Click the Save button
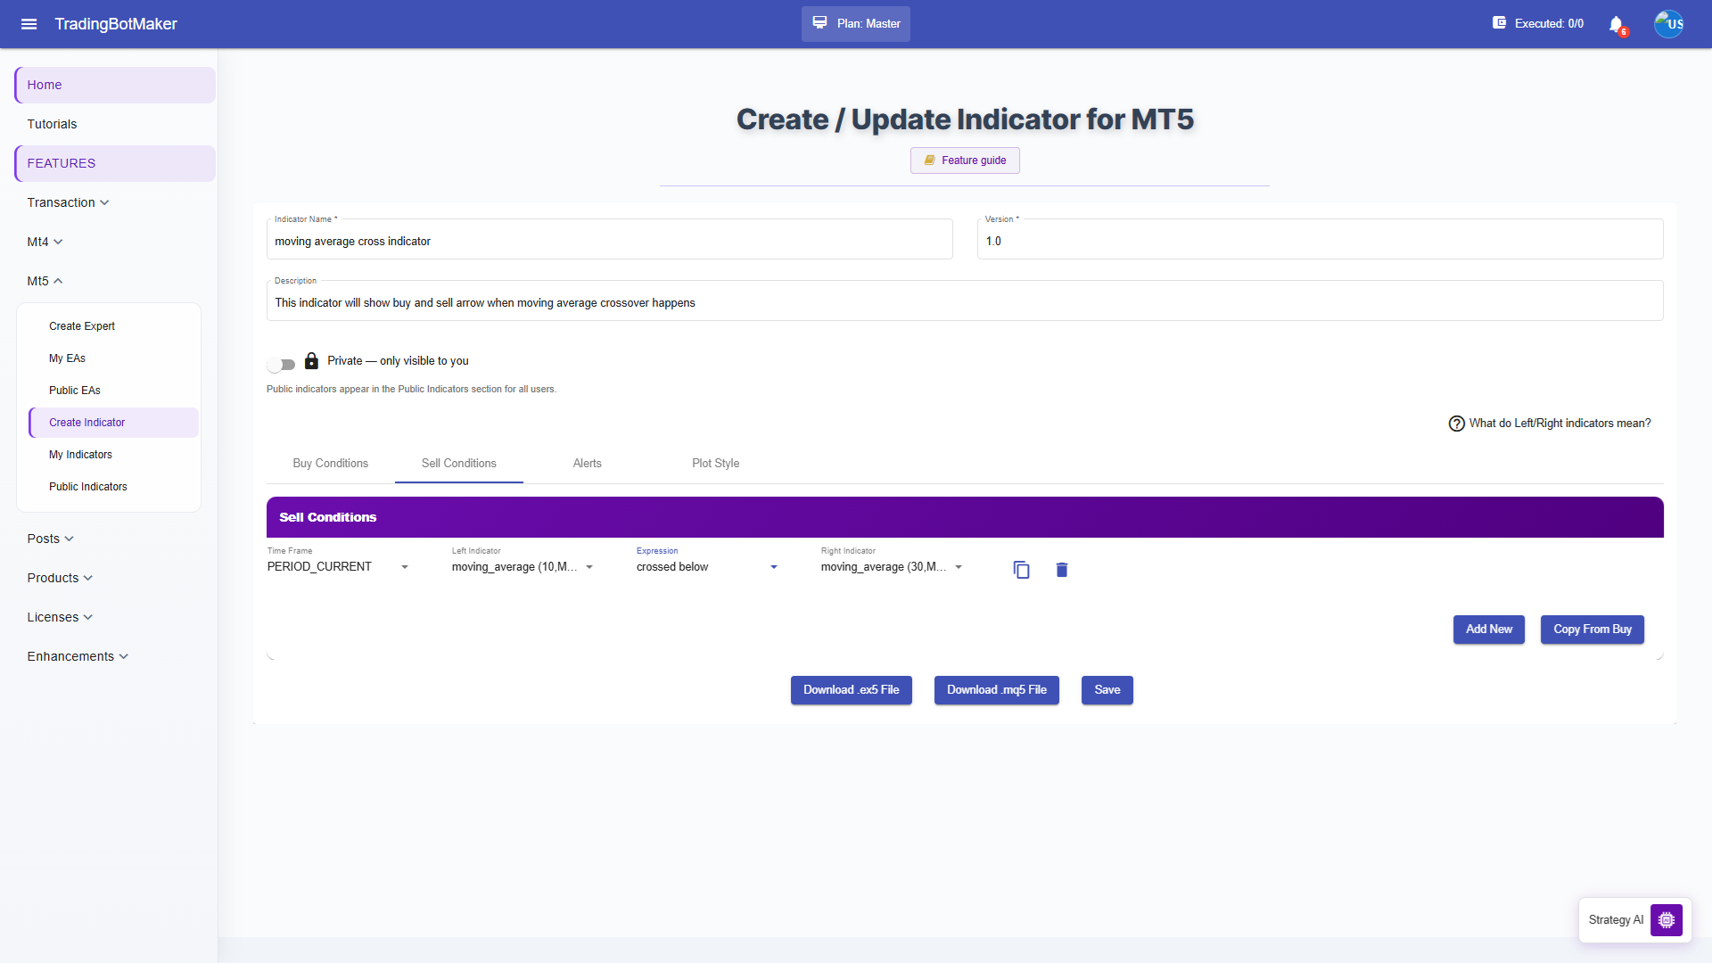 pyautogui.click(x=1107, y=690)
